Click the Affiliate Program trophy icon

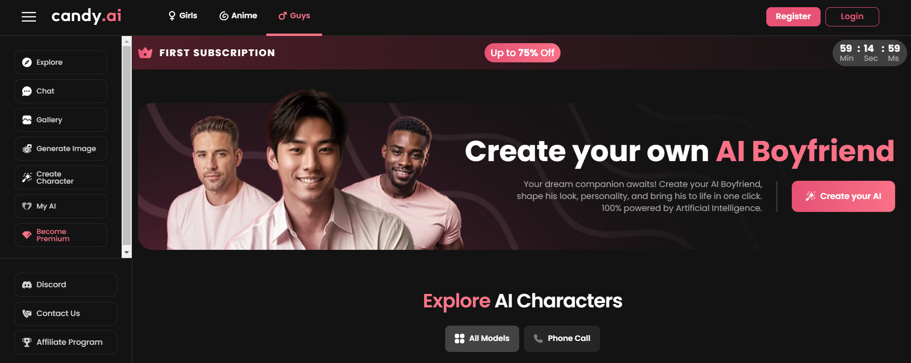tap(27, 342)
